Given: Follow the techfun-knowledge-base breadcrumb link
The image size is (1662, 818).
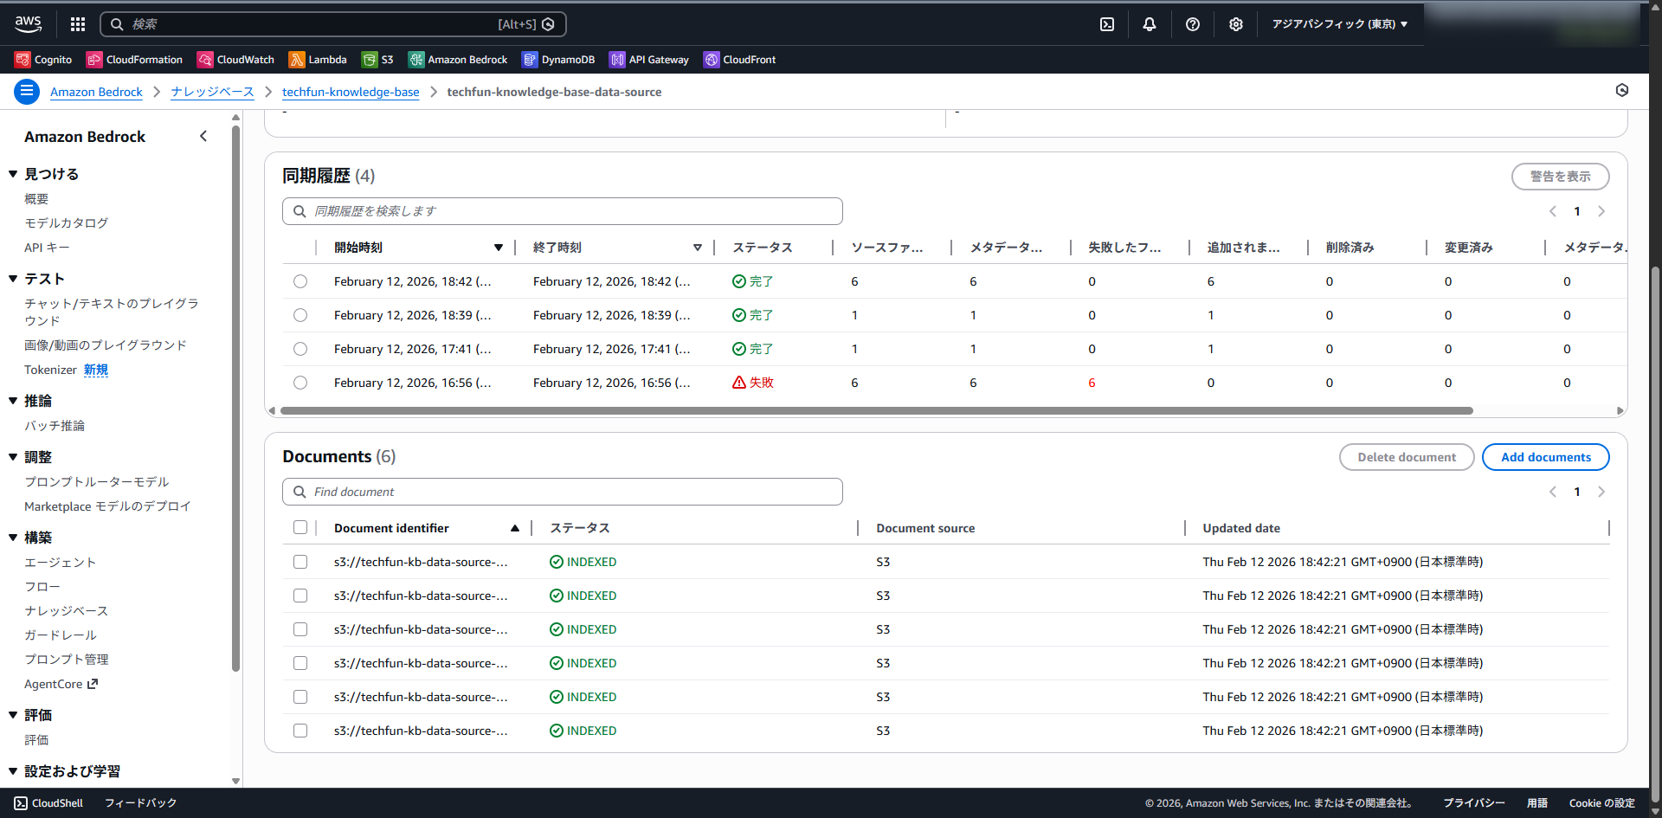Looking at the screenshot, I should click(351, 92).
